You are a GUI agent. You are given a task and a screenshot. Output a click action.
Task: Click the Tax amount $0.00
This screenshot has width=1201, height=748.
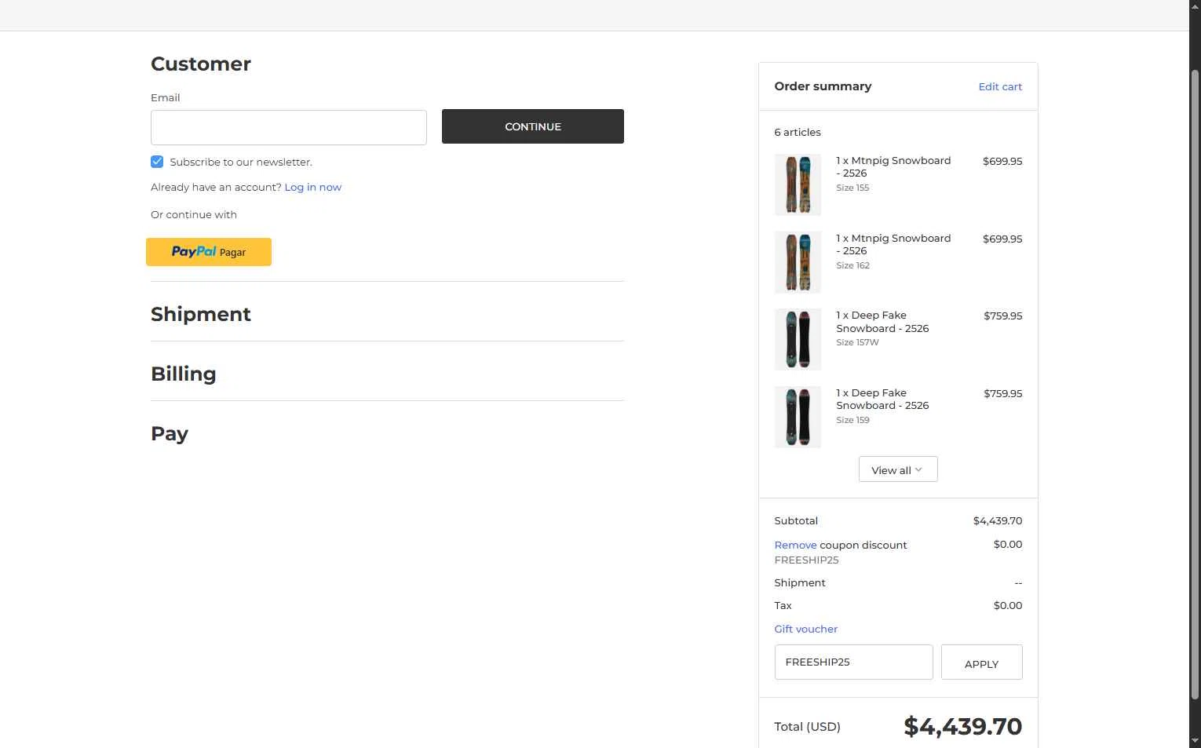click(1008, 605)
